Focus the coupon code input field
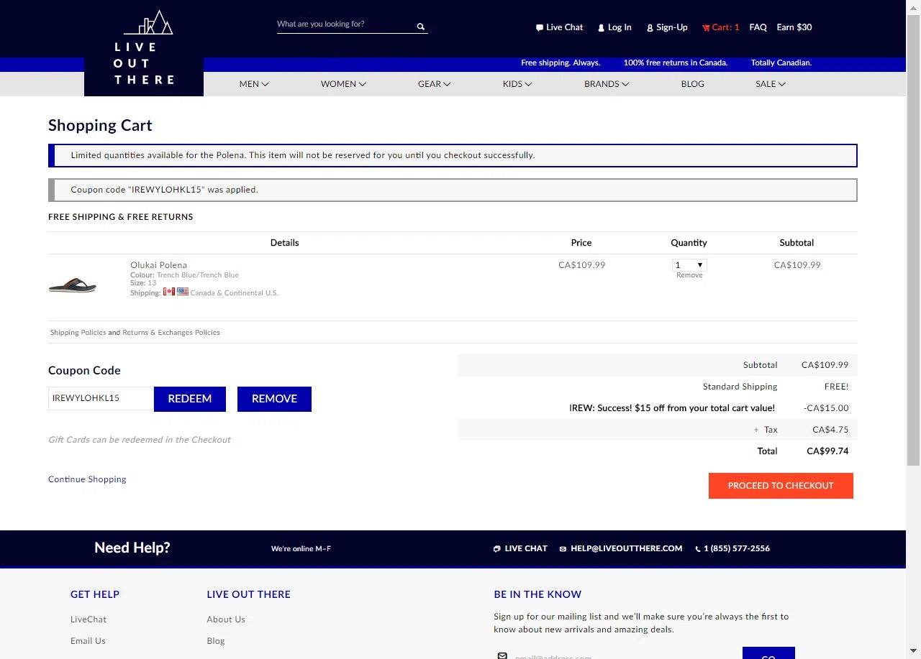This screenshot has width=921, height=659. coord(101,398)
